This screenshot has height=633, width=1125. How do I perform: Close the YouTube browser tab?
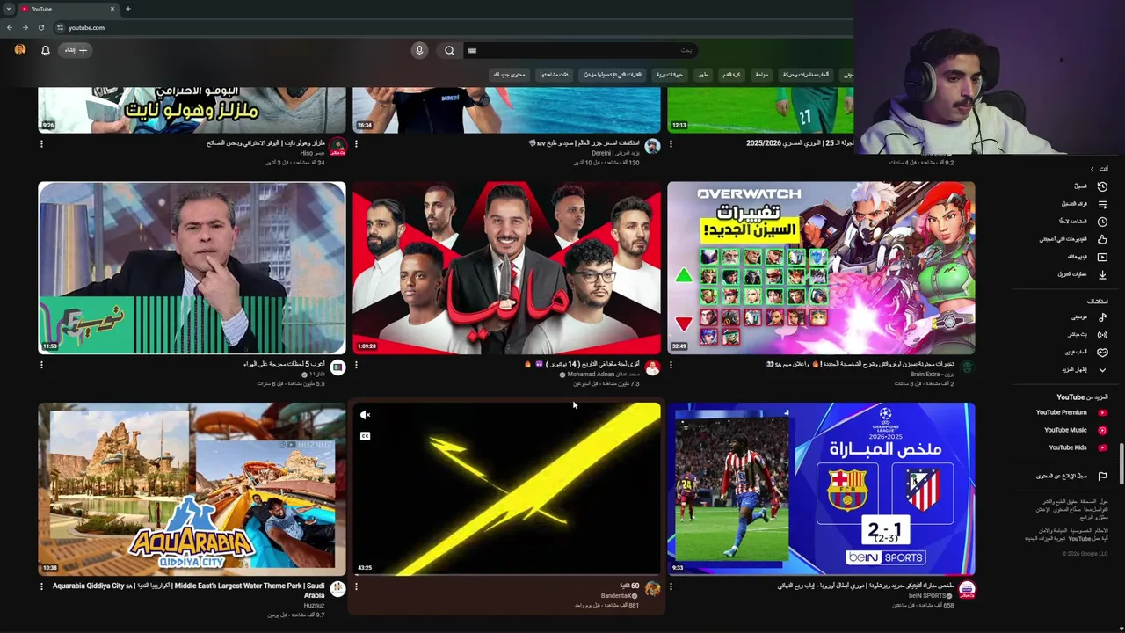(112, 9)
